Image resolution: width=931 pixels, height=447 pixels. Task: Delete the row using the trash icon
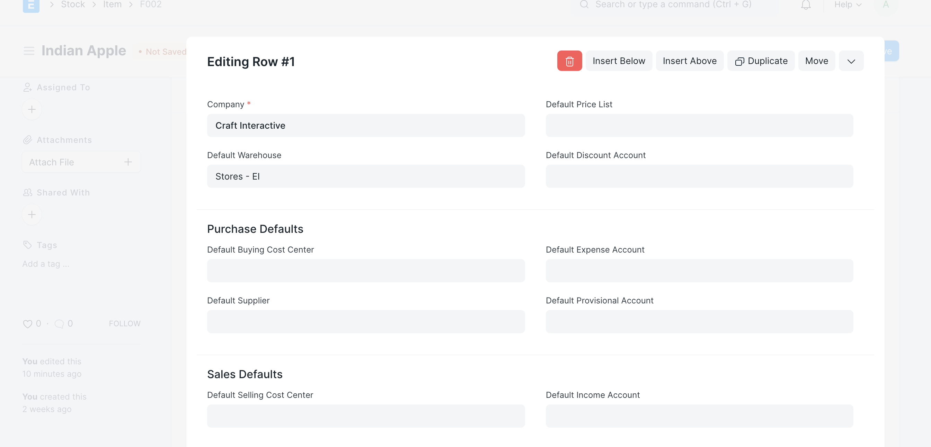coord(569,61)
